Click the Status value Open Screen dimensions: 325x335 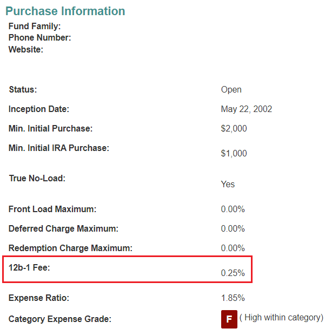click(231, 89)
